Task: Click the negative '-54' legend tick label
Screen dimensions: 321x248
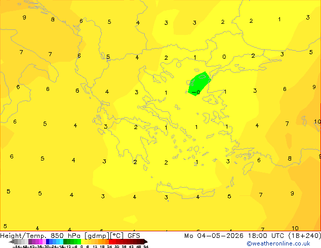Action: [x=16, y=246]
